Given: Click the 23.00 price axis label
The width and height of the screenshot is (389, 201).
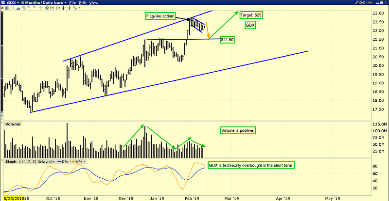Looking at the screenshot, I should tap(379, 13).
